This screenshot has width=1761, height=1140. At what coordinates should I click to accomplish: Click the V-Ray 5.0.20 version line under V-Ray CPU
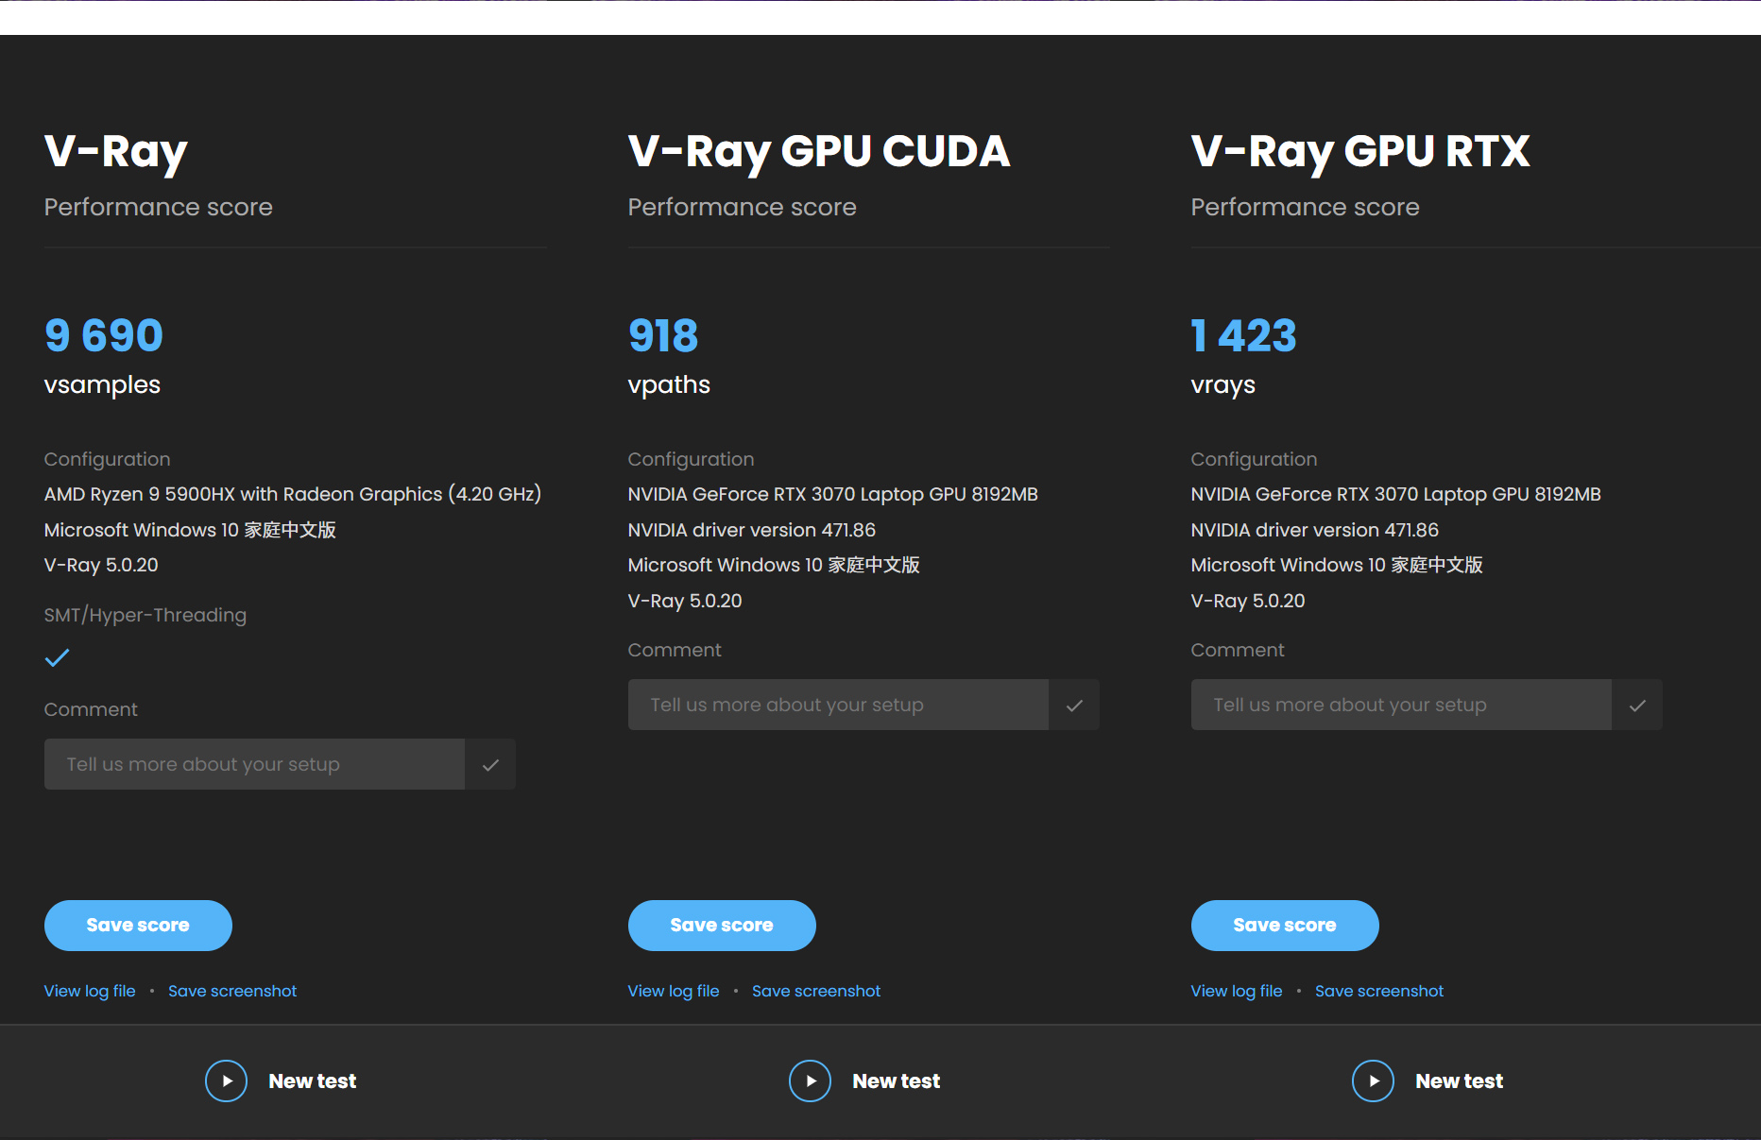[x=101, y=565]
